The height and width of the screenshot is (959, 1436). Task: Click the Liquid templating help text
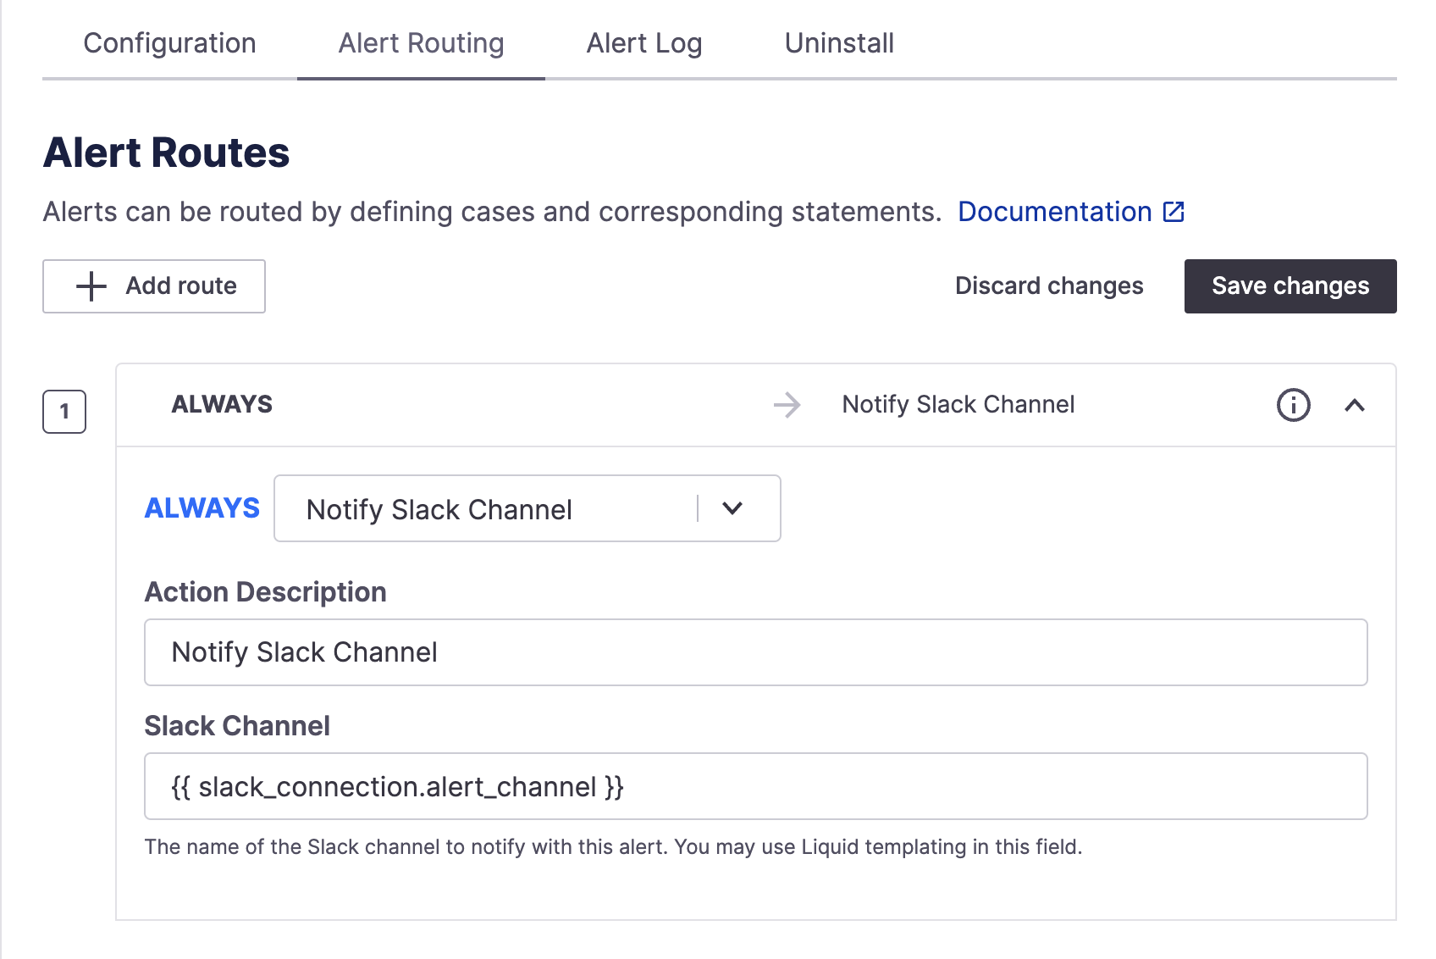click(x=613, y=847)
